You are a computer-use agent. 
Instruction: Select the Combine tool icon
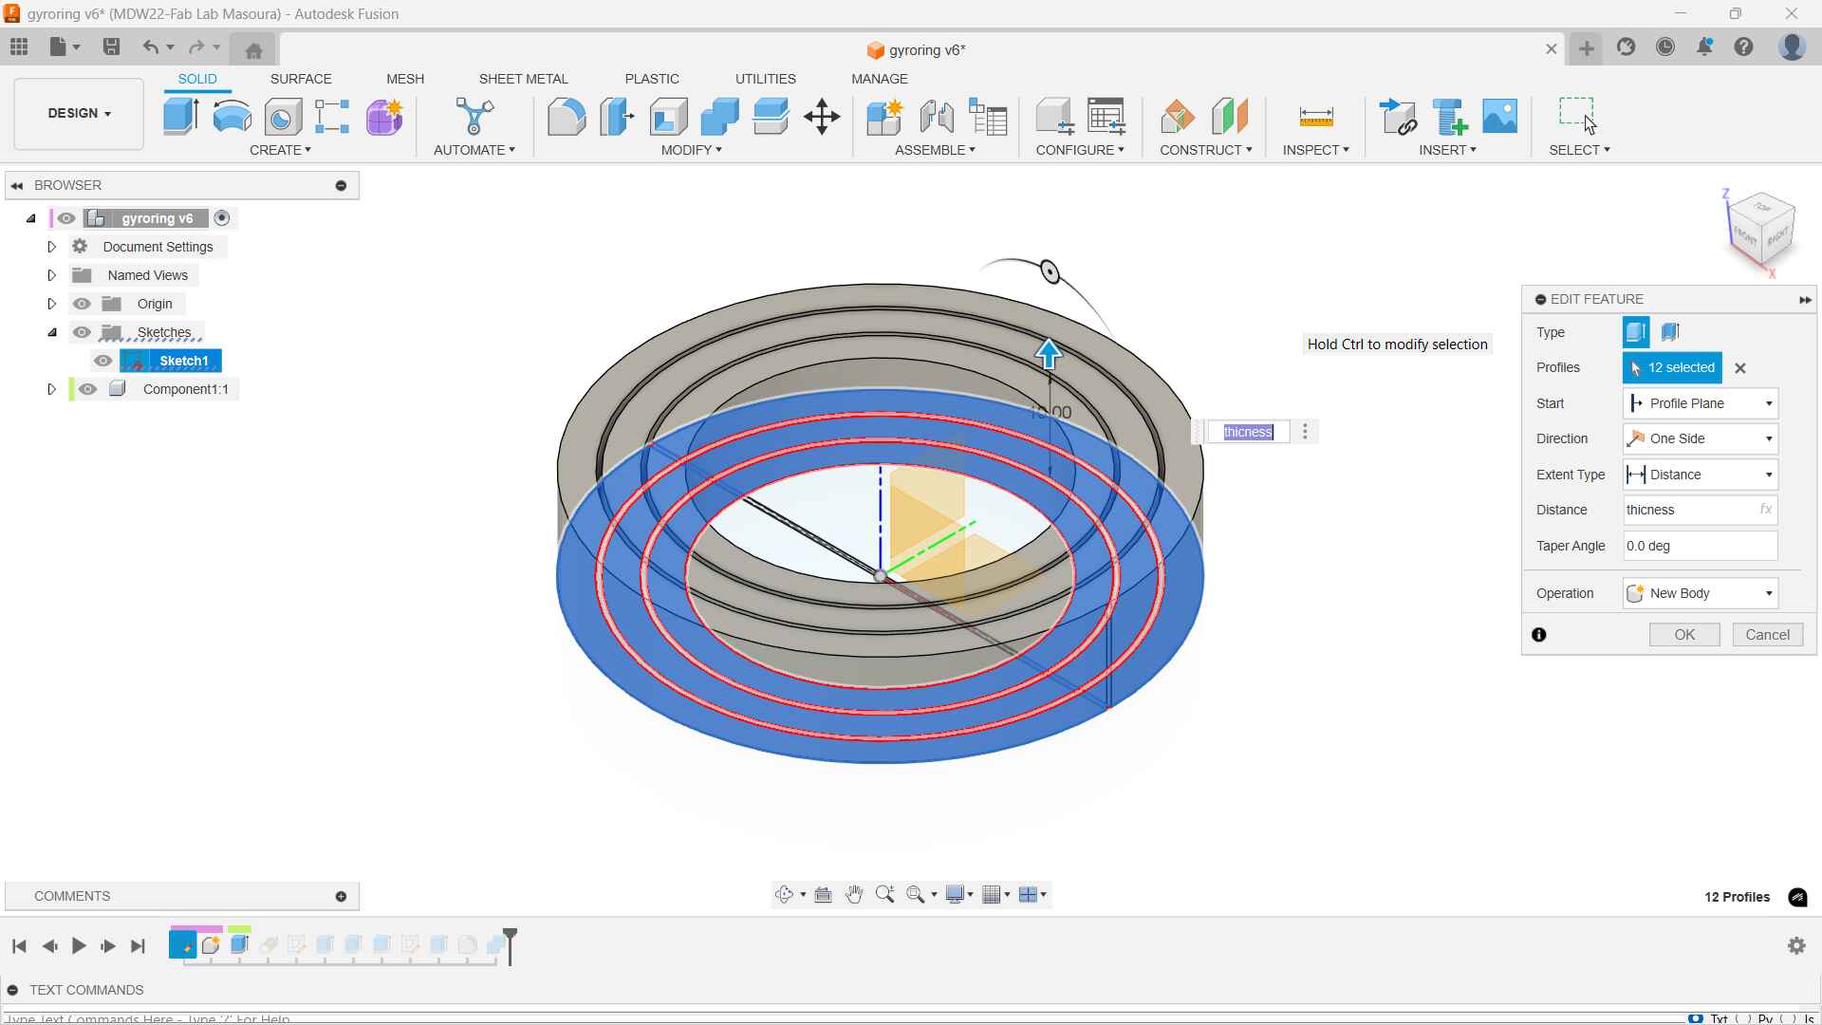[719, 117]
